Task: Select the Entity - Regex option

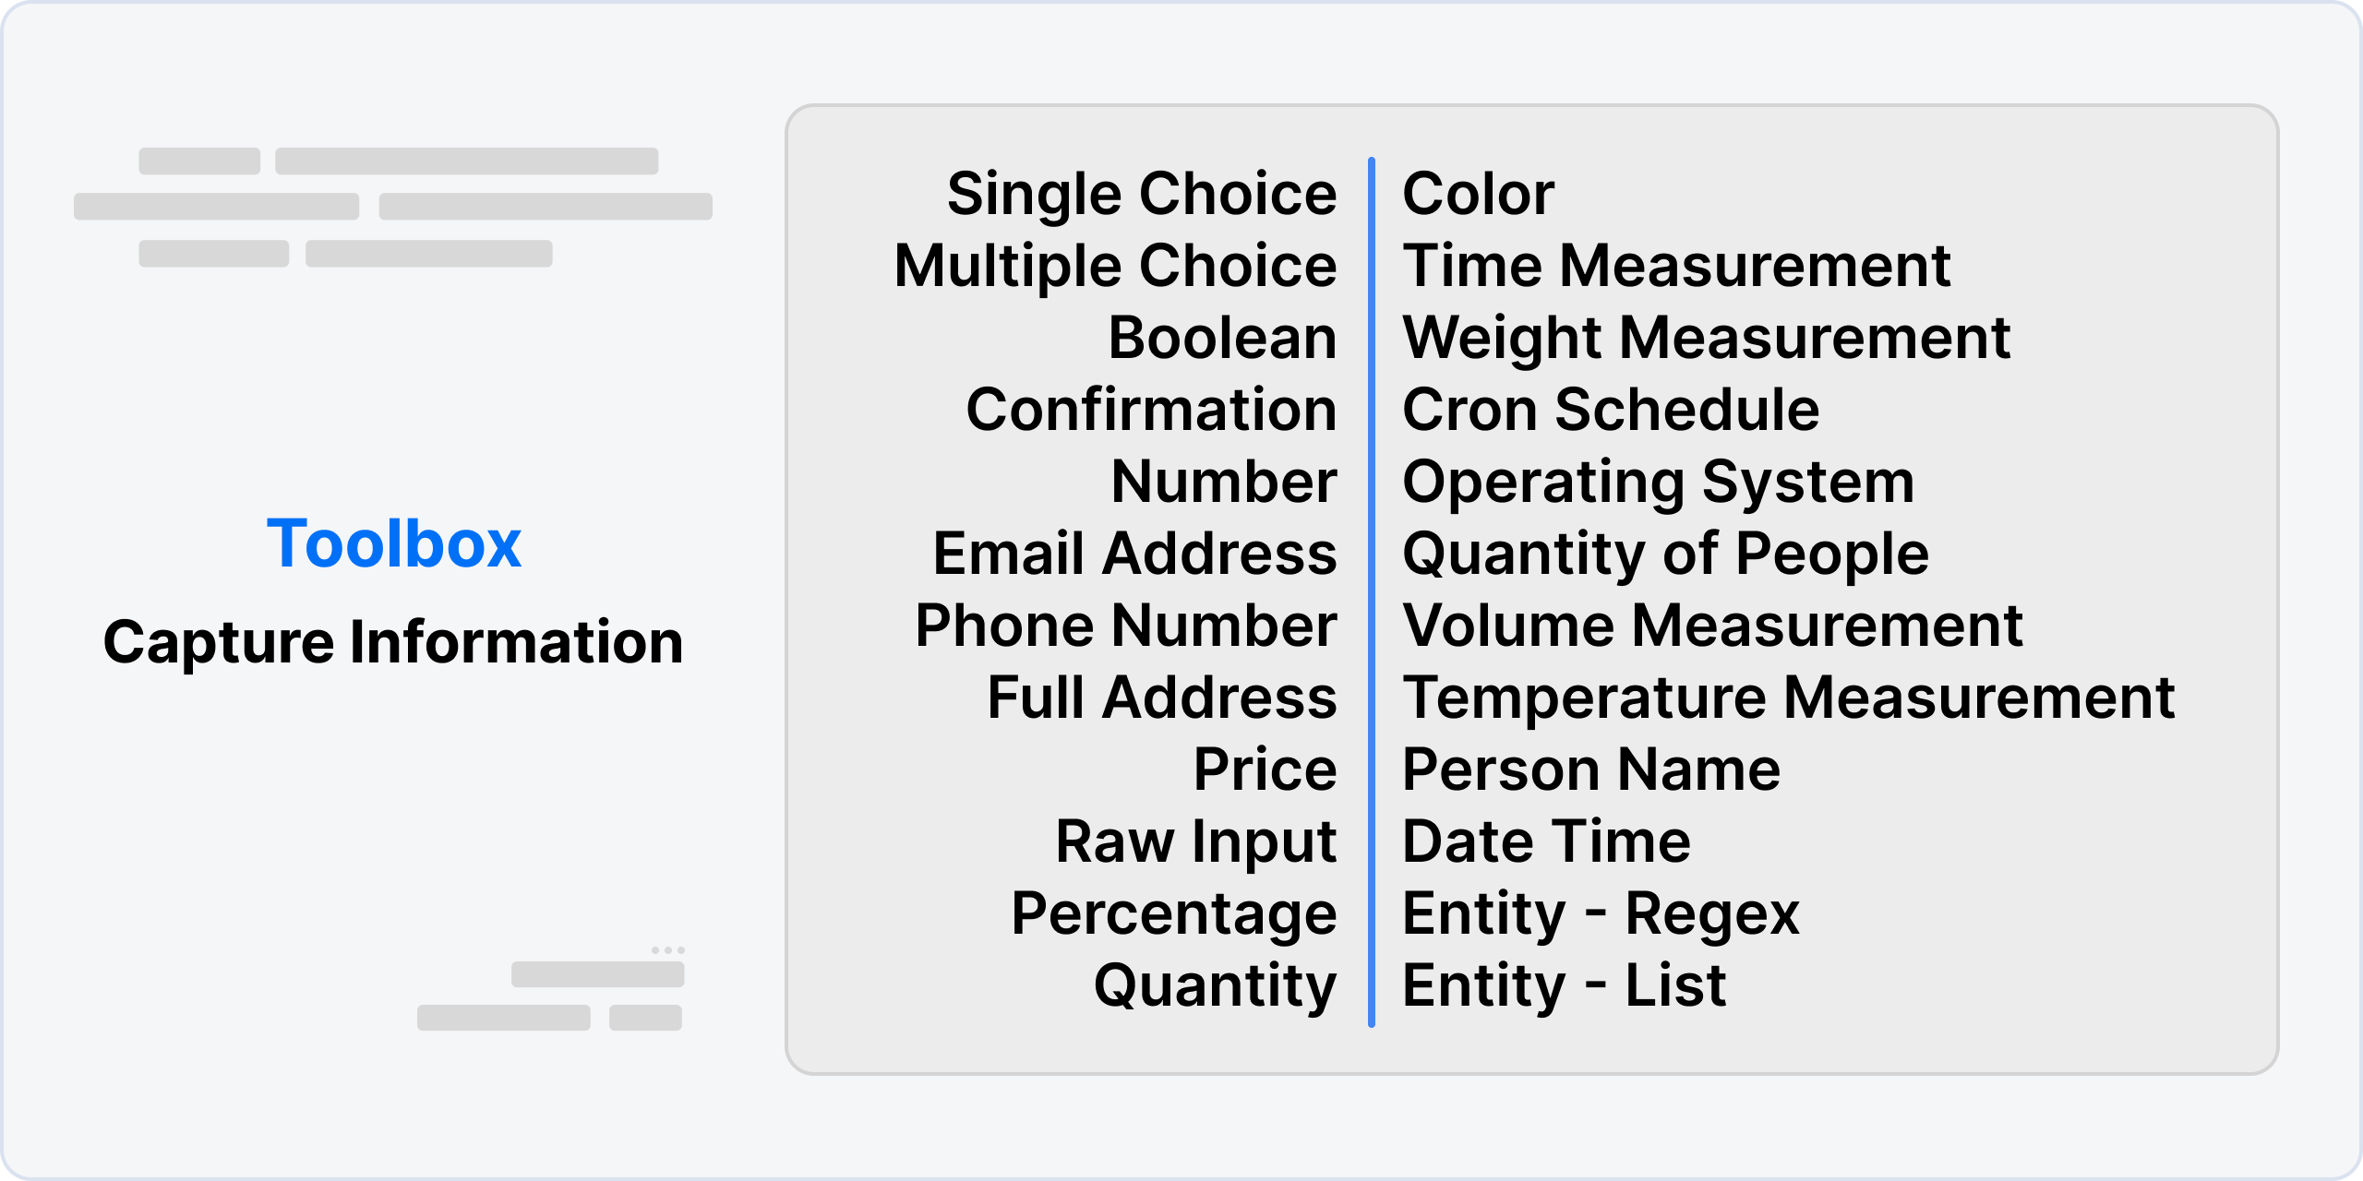Action: pyautogui.click(x=1601, y=915)
